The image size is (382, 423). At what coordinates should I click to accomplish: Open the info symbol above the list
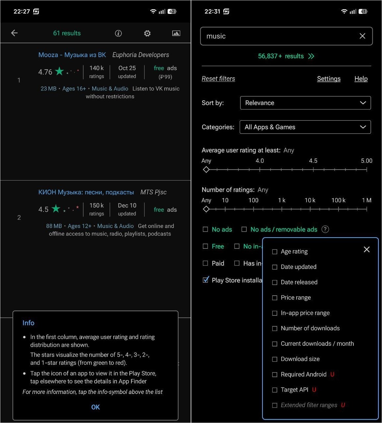[x=118, y=33]
